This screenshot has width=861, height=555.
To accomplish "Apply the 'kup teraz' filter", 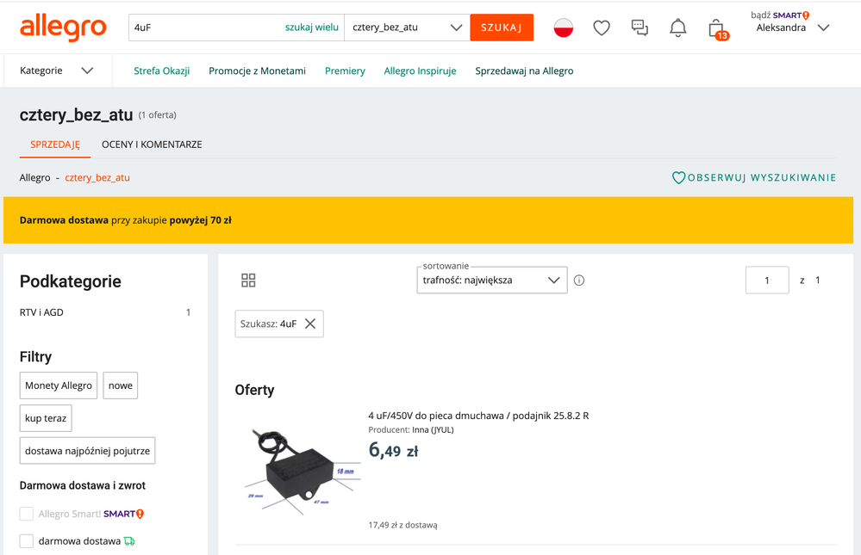I will coord(46,418).
